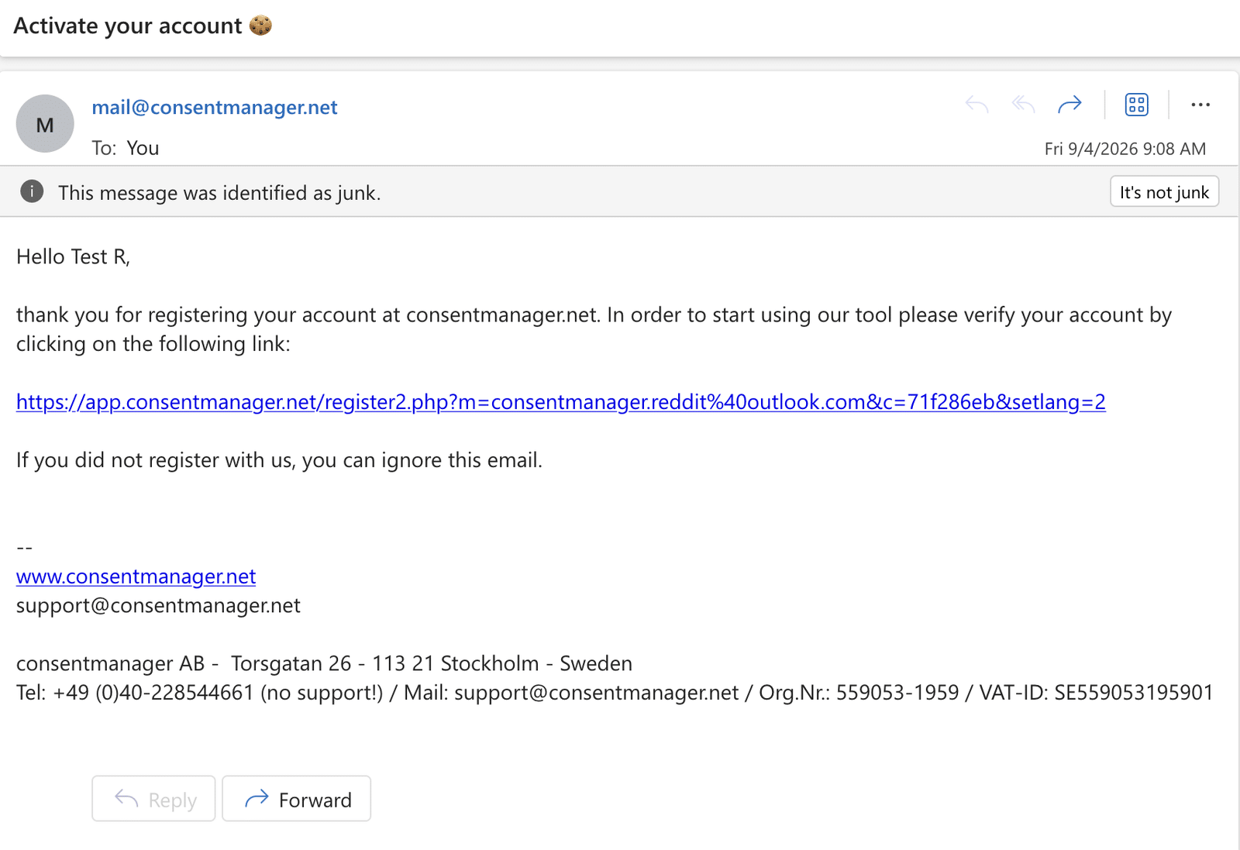Click the junk info circle icon
This screenshot has width=1240, height=850.
coord(32,191)
